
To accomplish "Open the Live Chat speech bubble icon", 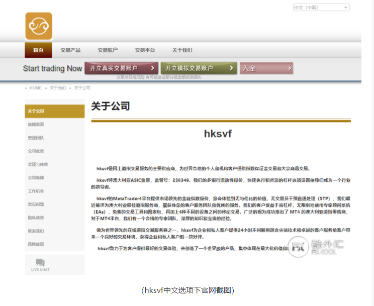I will (40, 262).
